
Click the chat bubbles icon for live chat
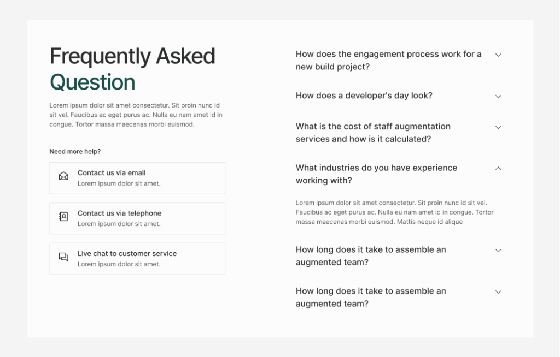(x=63, y=257)
